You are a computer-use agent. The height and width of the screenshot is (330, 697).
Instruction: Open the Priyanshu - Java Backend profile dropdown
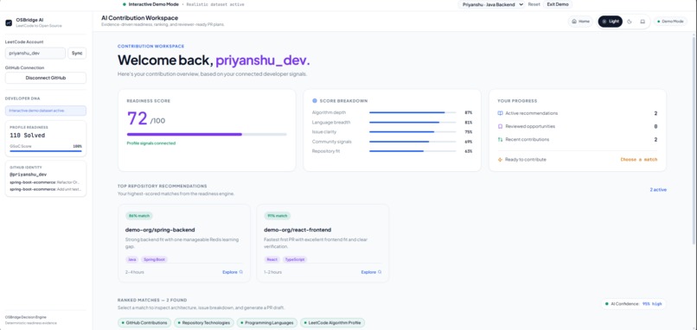492,4
